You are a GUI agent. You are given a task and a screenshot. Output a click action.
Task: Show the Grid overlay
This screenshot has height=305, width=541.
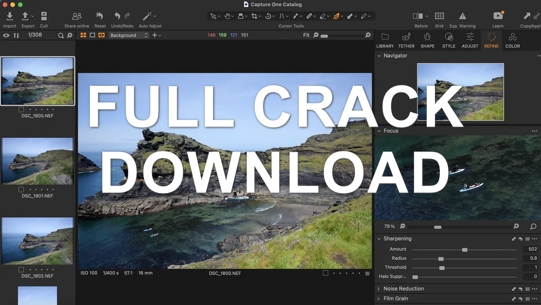click(439, 17)
